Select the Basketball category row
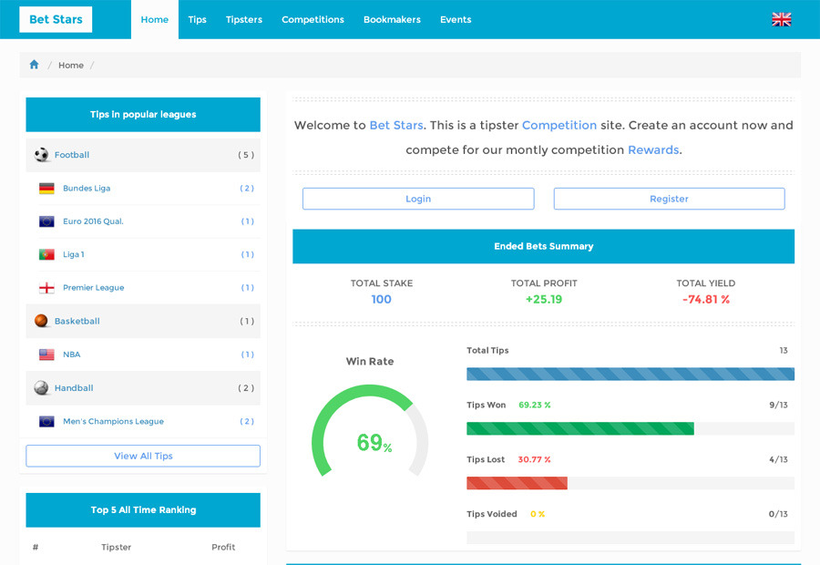The height and width of the screenshot is (565, 820). (143, 321)
